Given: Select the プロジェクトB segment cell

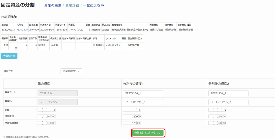Looking at the screenshot, I should pos(113,46).
